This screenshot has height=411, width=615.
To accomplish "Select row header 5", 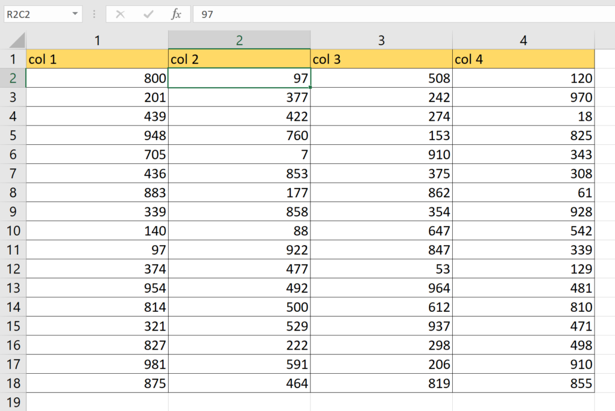I will click(13, 135).
